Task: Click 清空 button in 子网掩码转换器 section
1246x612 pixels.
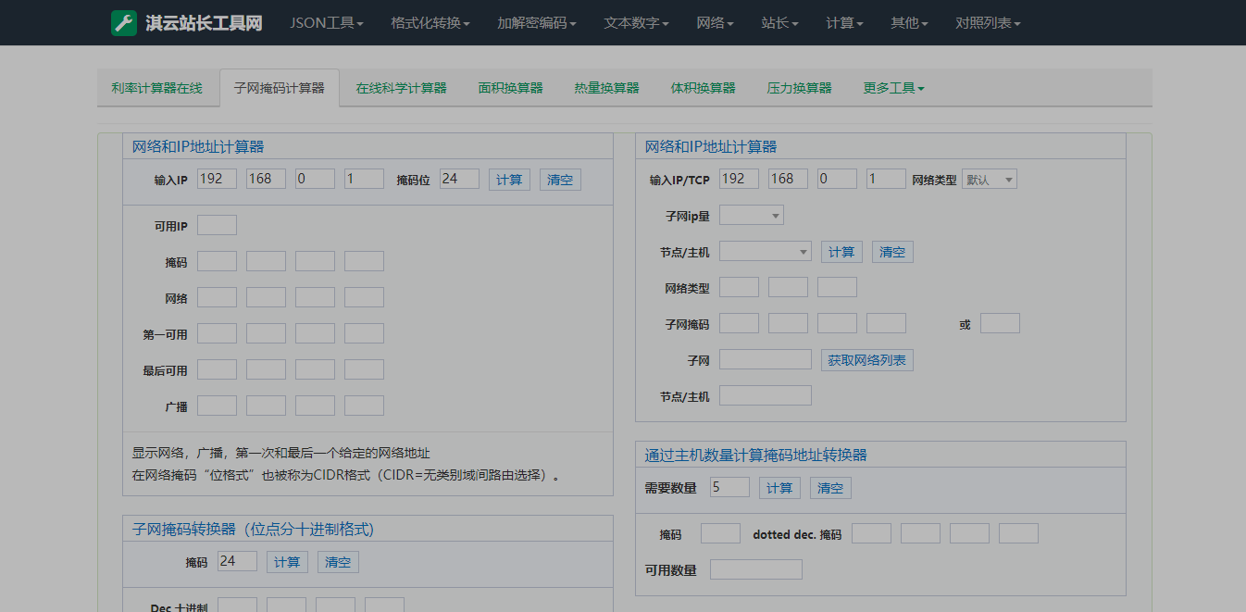Action: 338,562
